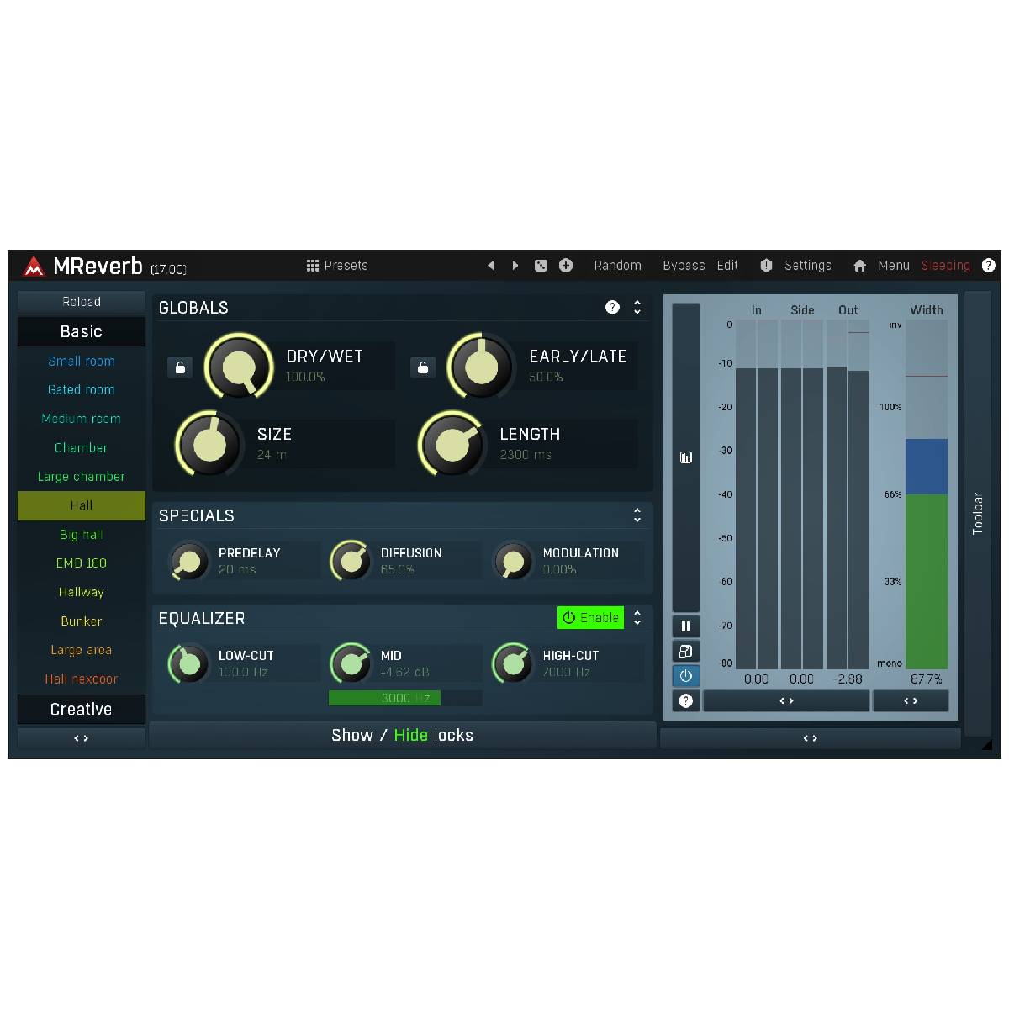Select Large chamber preset

point(82,477)
